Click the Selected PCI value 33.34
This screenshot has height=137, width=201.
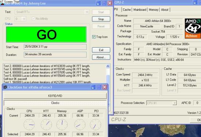pyautogui.click(x=96, y=134)
